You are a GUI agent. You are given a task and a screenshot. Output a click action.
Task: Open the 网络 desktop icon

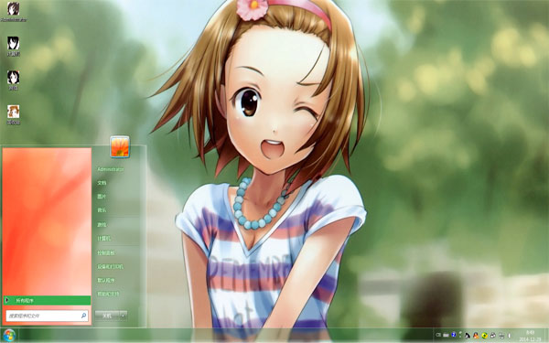coord(14,80)
